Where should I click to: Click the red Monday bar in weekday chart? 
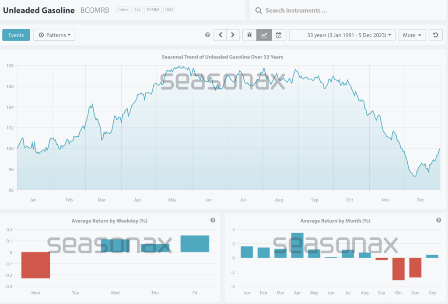(x=35, y=265)
